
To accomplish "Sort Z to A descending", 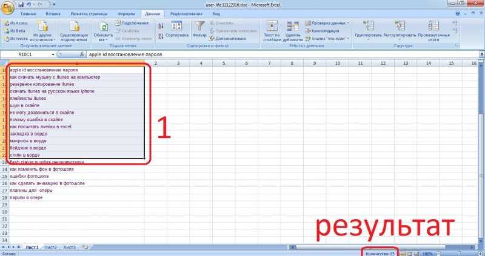I will point(161,36).
